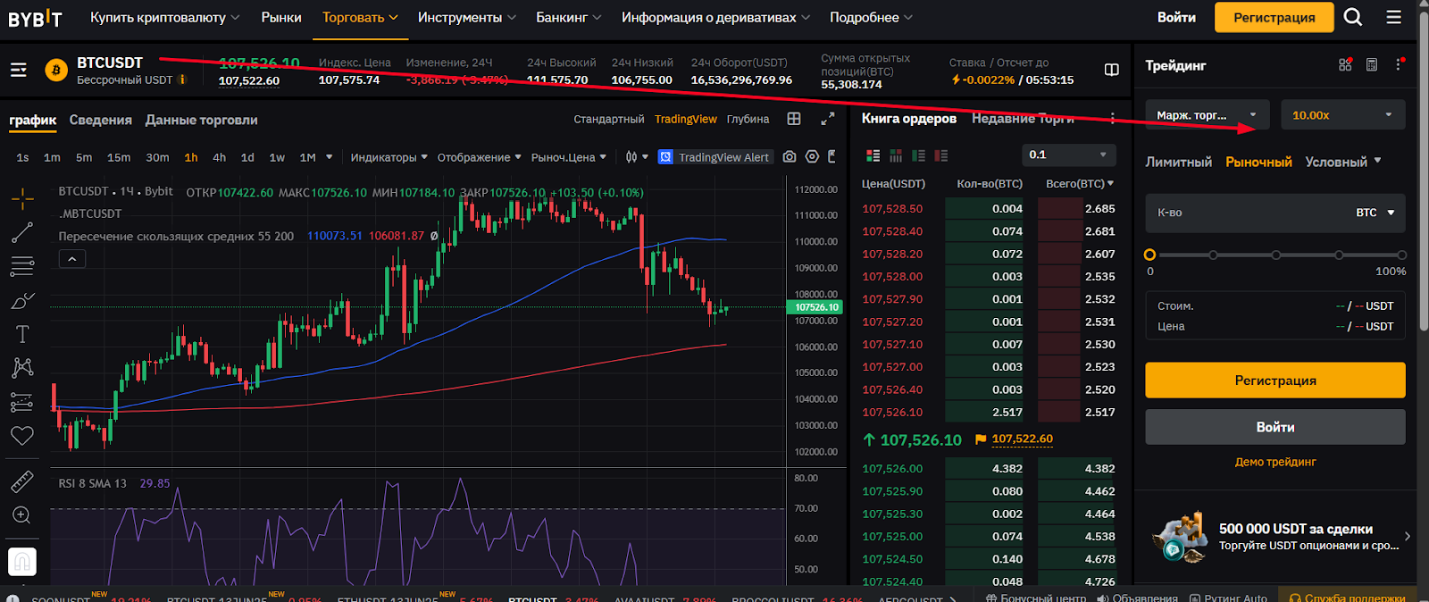Switch chart interval to 4h
Image resolution: width=1429 pixels, height=602 pixels.
(219, 157)
